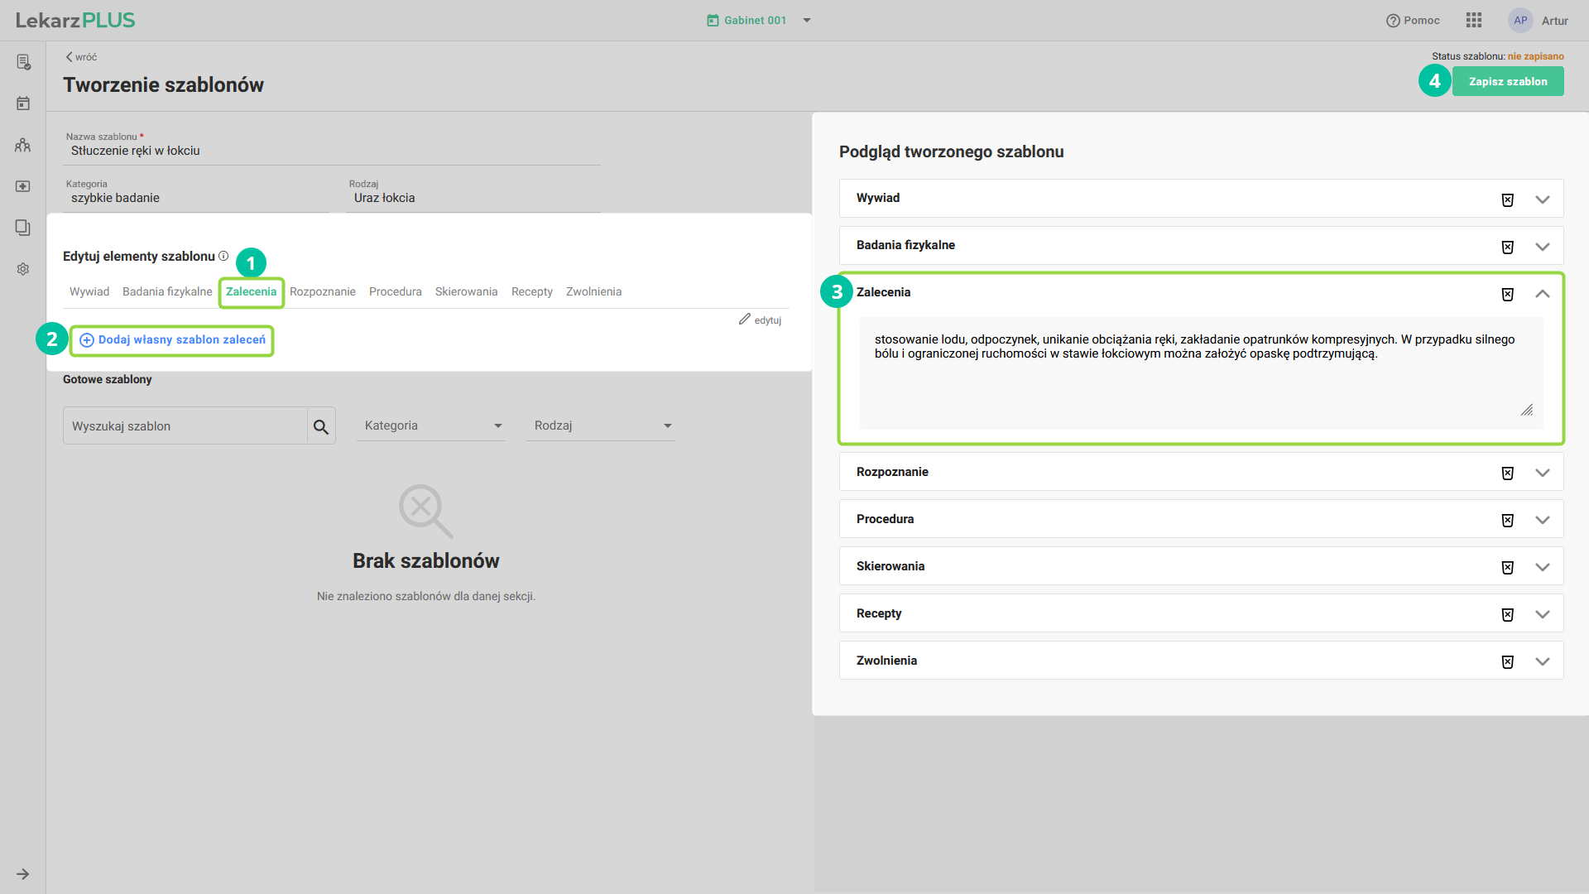
Task: Expand the Rozpoznanie preview section
Action: pos(1543,473)
